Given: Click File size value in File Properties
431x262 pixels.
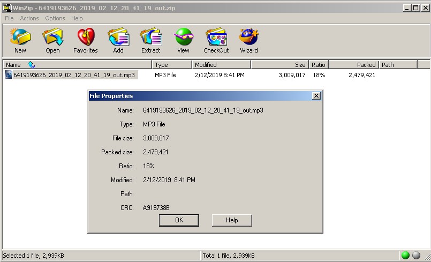Looking at the screenshot, I should tap(156, 138).
